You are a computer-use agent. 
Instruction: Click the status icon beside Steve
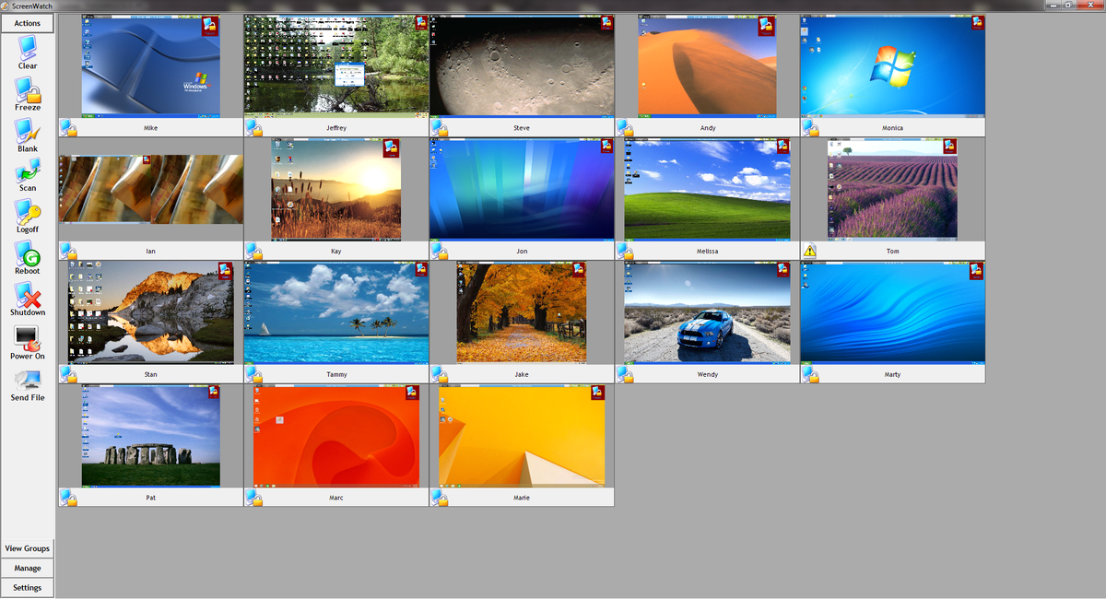coord(439,128)
